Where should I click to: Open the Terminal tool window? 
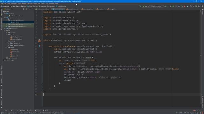click(38, 111)
